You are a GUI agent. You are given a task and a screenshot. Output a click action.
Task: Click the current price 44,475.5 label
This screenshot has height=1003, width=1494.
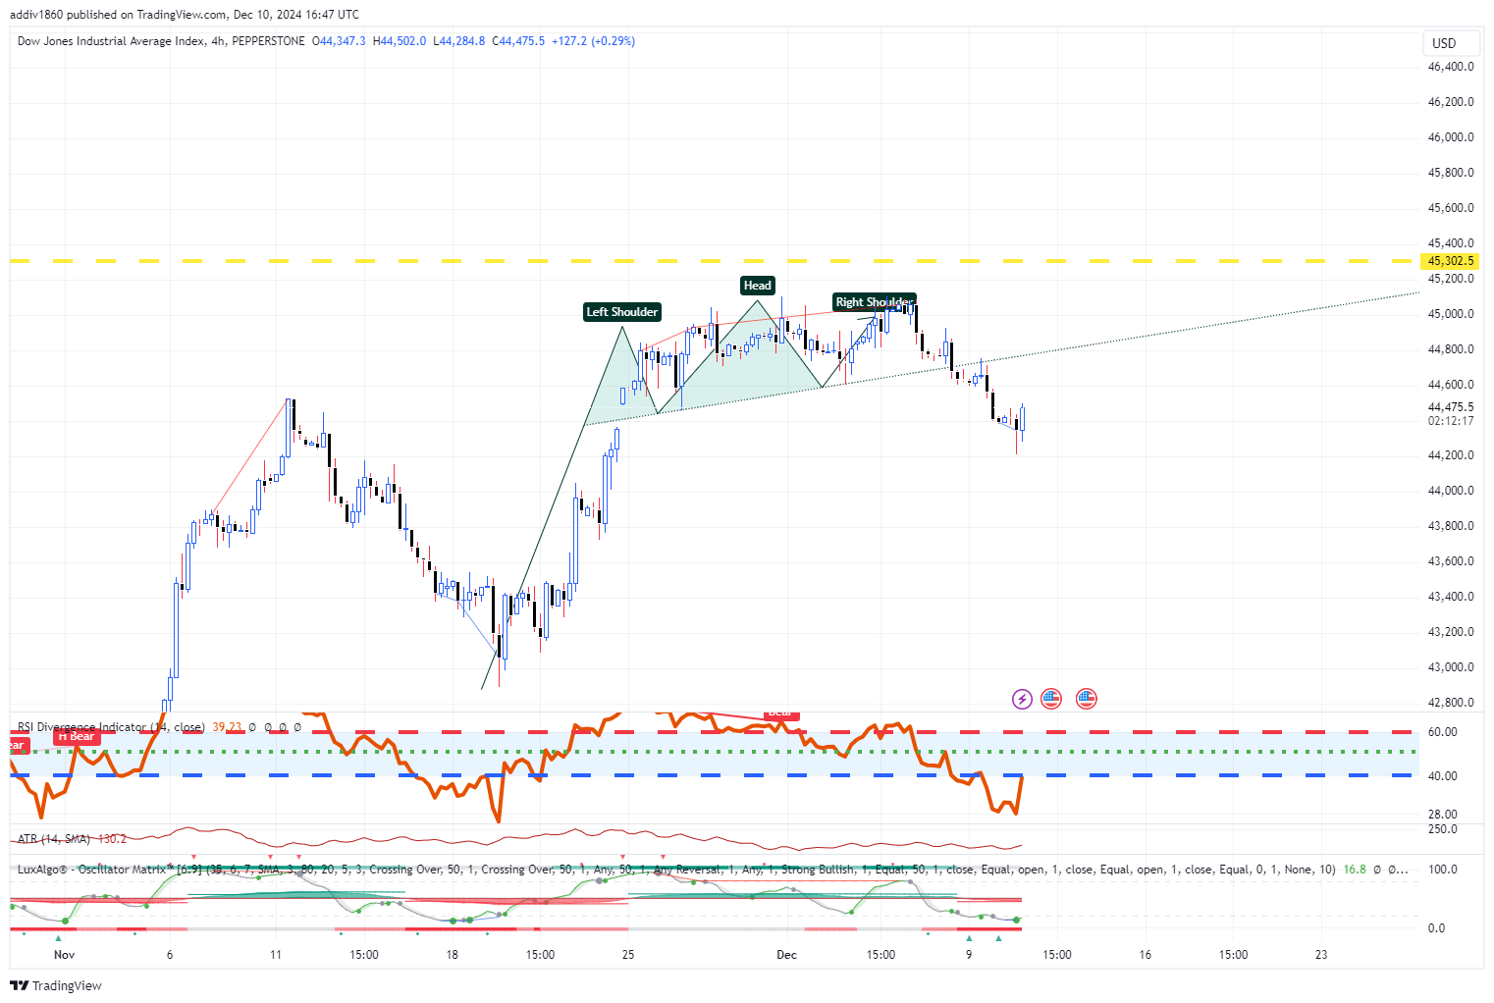(1451, 407)
